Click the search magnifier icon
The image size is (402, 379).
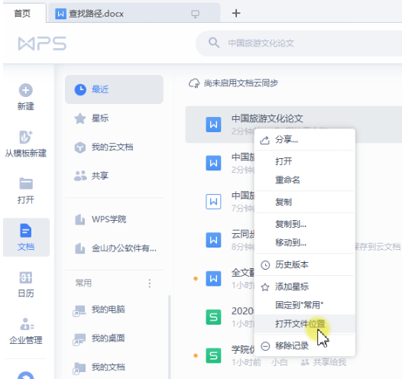pos(213,43)
